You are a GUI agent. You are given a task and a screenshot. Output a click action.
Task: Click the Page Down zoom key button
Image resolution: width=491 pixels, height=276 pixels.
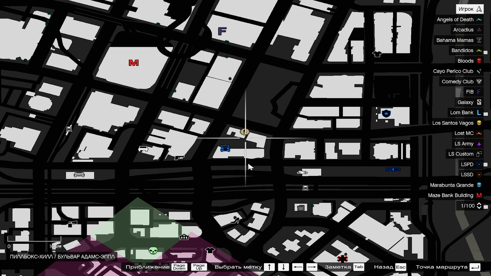(179, 267)
